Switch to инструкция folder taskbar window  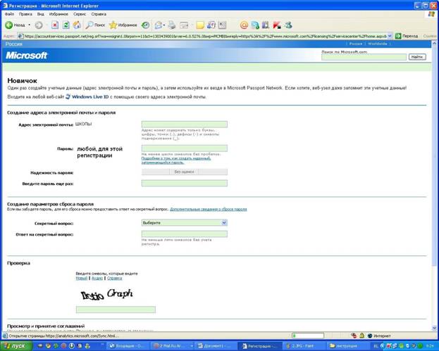coord(346,346)
